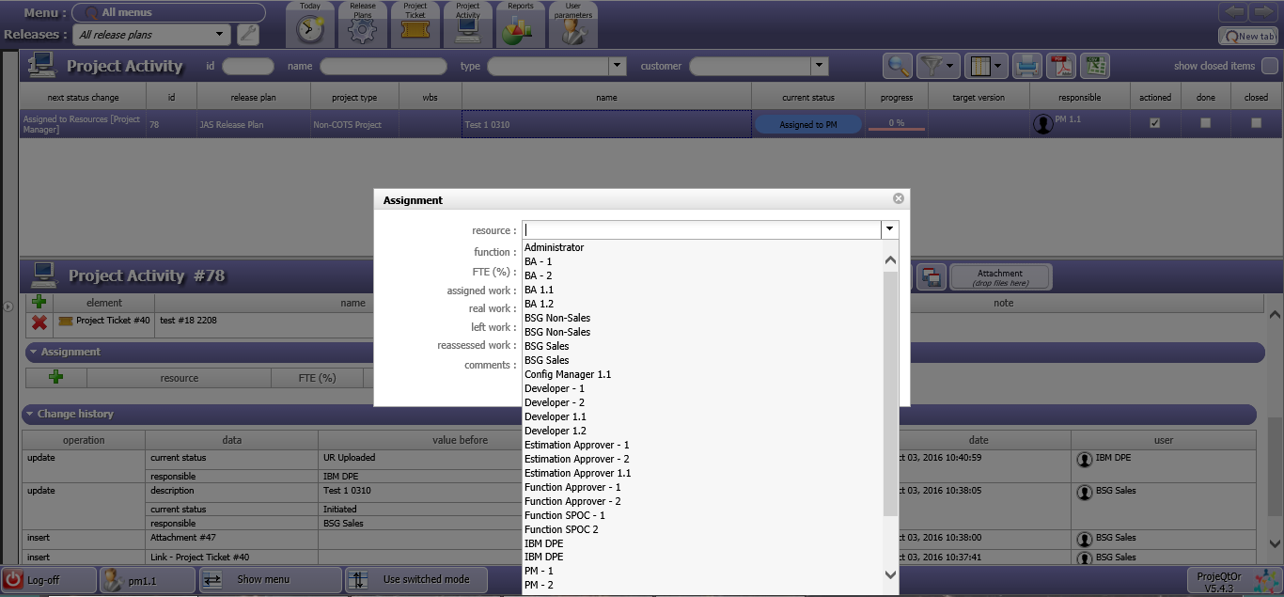
Task: Select 'Config Manager 1.1' from resource list
Action: tap(568, 374)
